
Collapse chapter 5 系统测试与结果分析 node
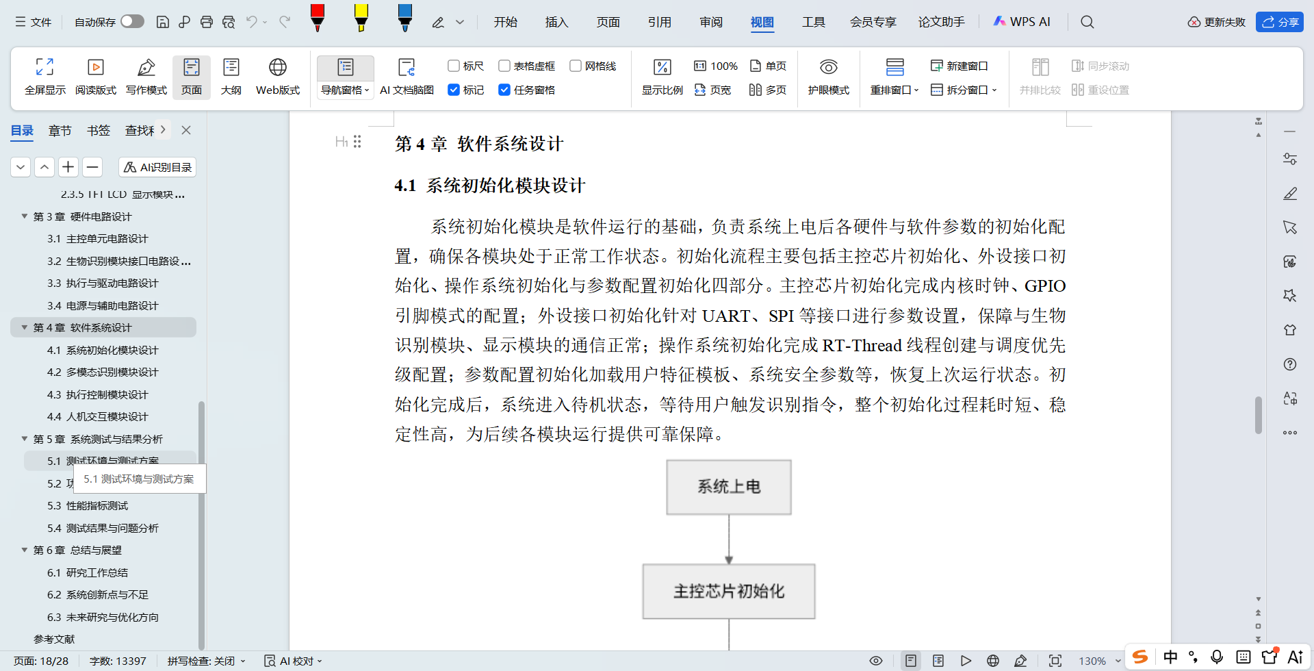click(25, 439)
